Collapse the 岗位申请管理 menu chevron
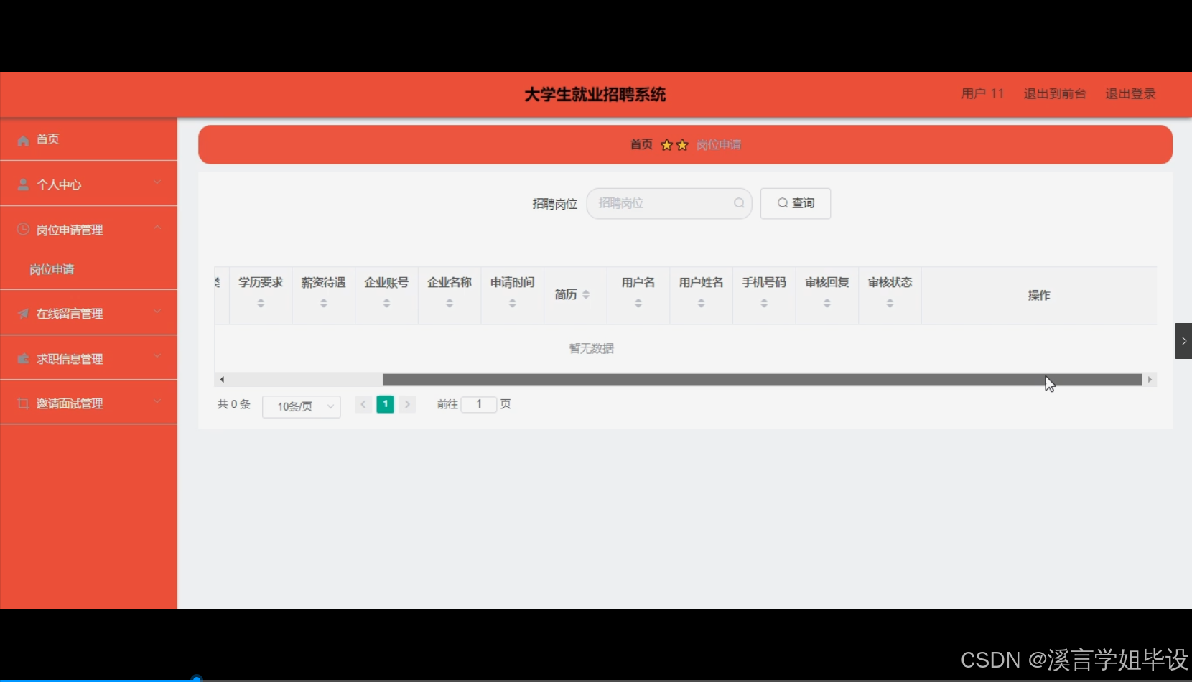The height and width of the screenshot is (682, 1192). pos(157,228)
